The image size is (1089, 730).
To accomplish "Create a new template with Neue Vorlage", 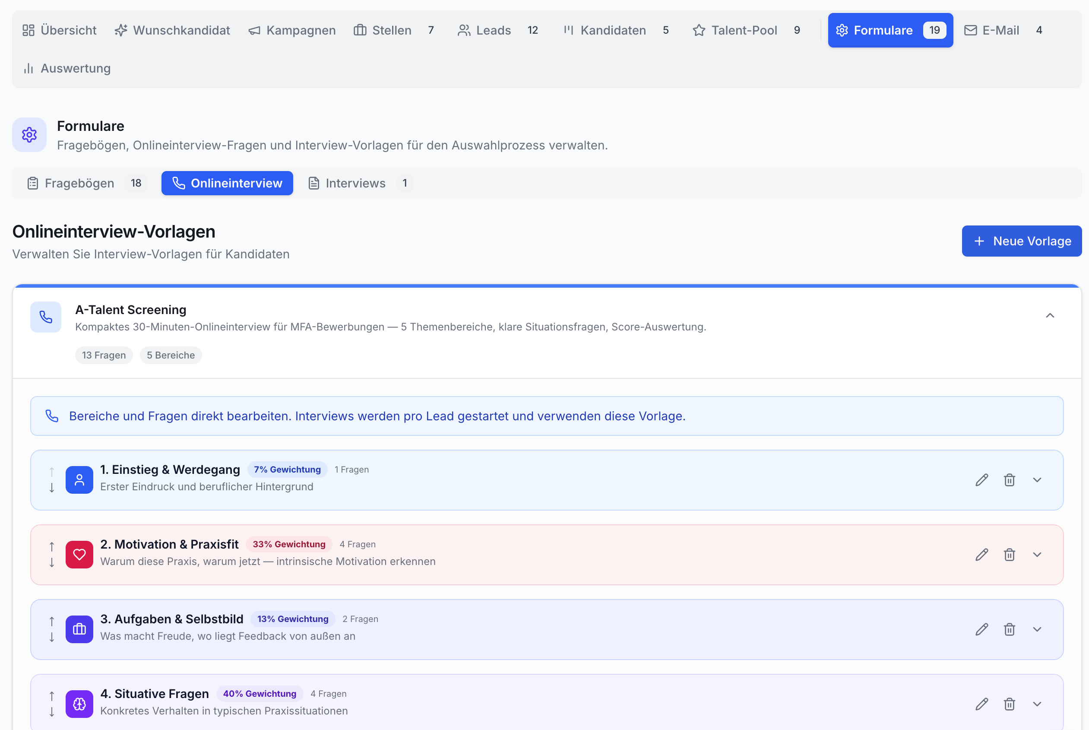I will (1022, 241).
